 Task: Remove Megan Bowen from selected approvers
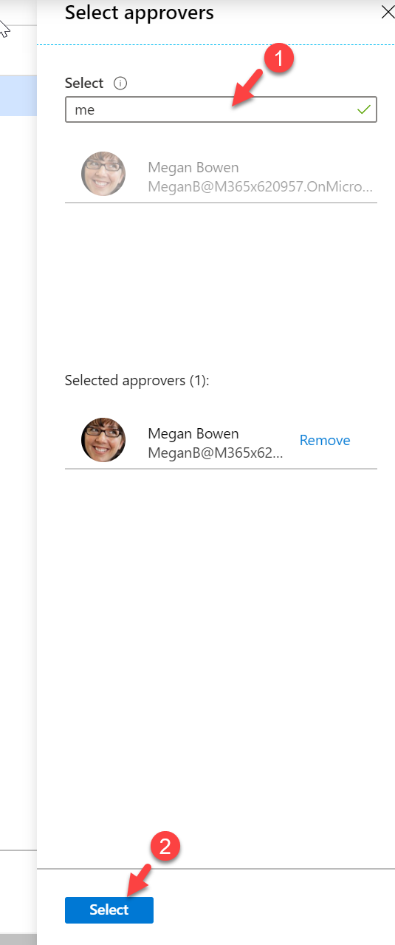[325, 440]
